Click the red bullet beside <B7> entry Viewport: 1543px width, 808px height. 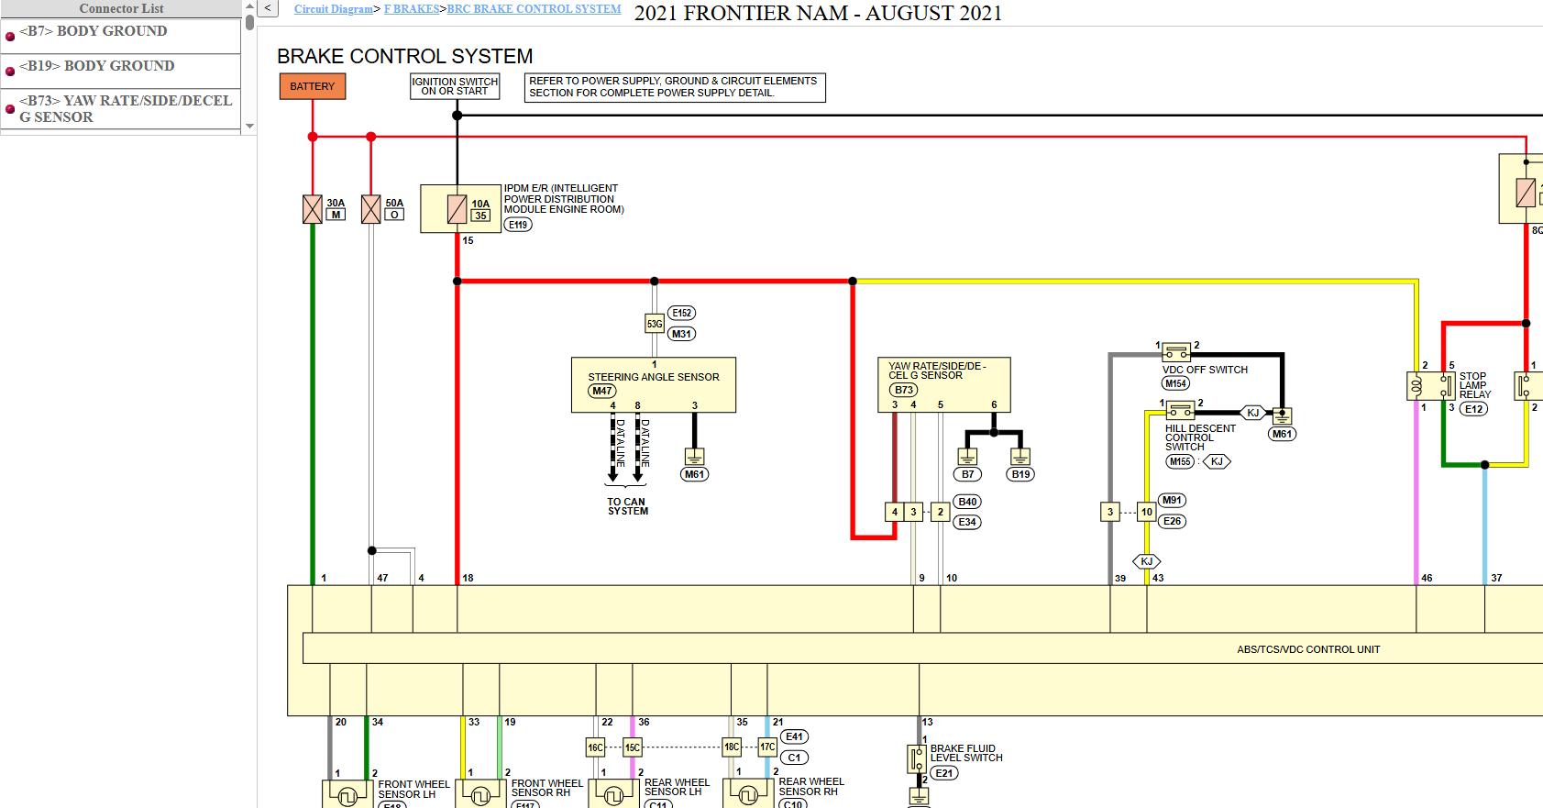(x=10, y=37)
